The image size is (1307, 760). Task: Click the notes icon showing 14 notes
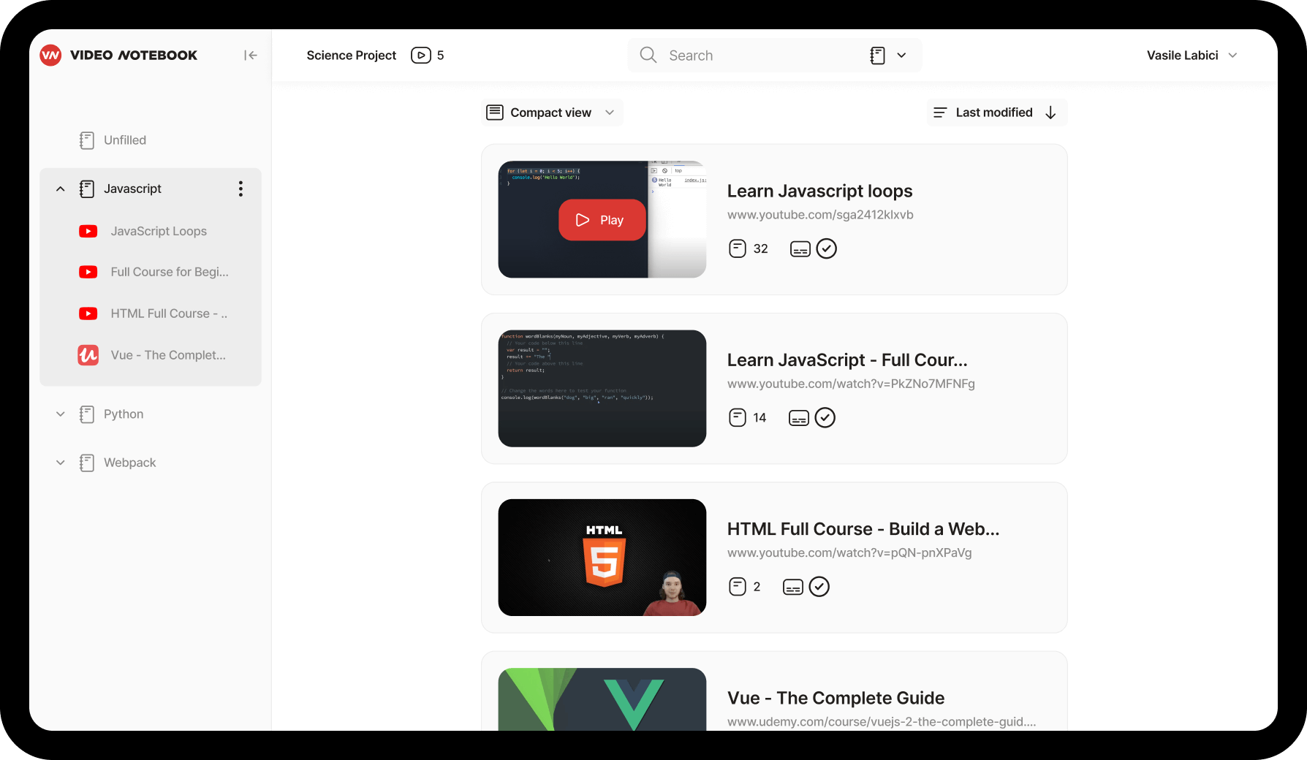[x=738, y=417]
